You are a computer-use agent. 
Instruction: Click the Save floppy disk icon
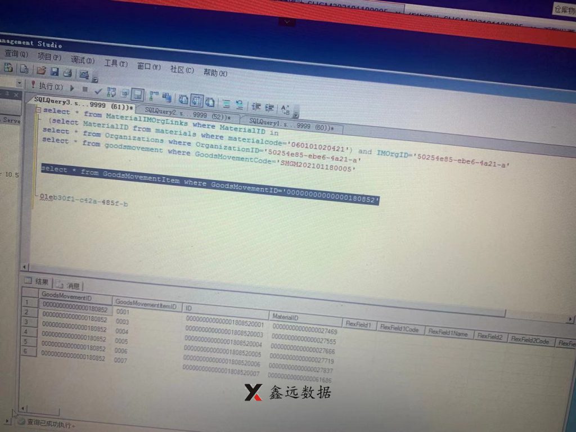[x=55, y=71]
